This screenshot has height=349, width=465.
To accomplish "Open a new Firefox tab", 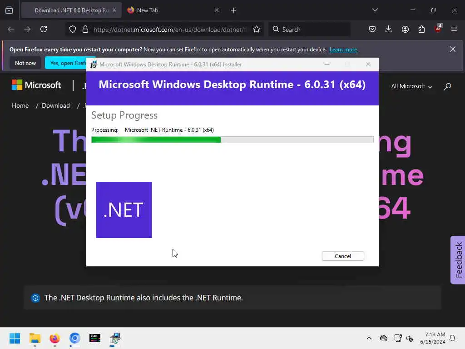I will pyautogui.click(x=234, y=10).
